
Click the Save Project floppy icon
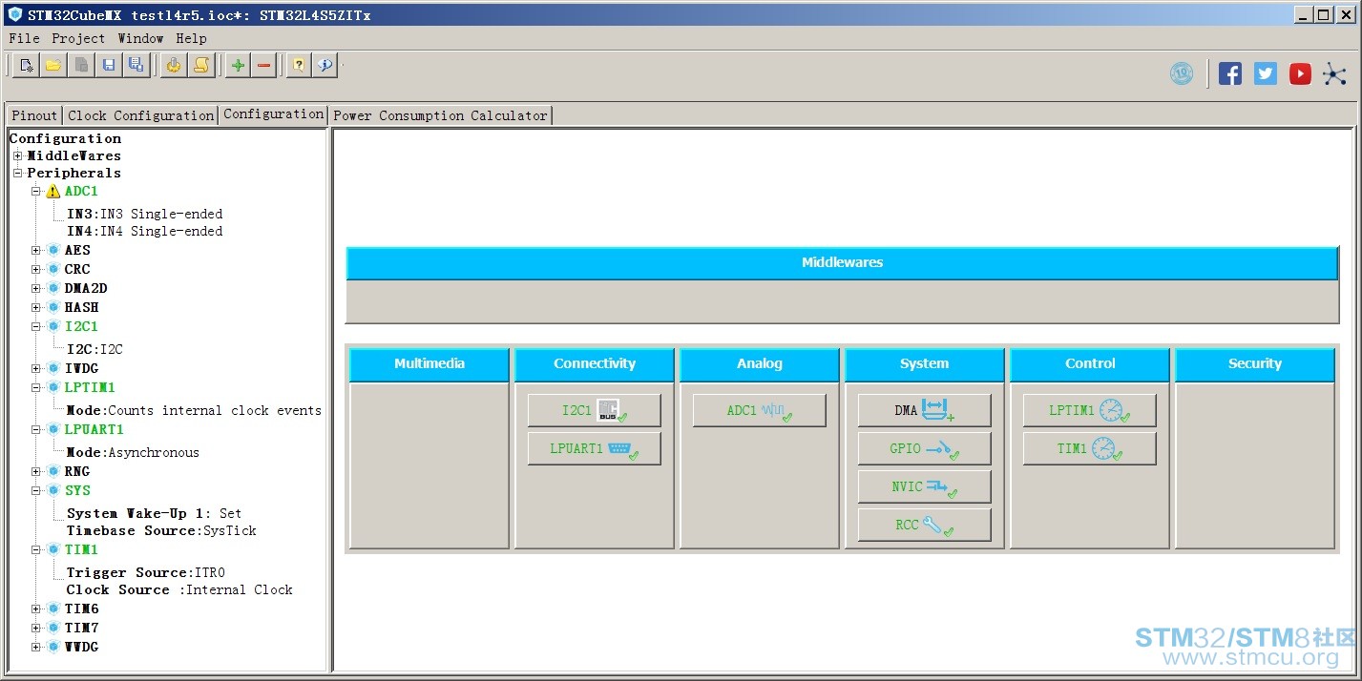coord(109,65)
